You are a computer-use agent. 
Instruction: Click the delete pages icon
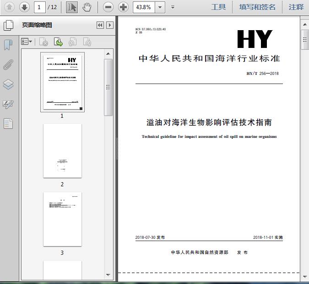(x=44, y=42)
